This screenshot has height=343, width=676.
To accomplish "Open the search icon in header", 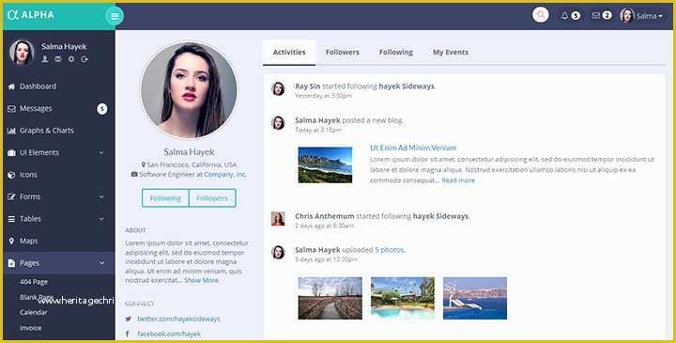I will (x=540, y=15).
